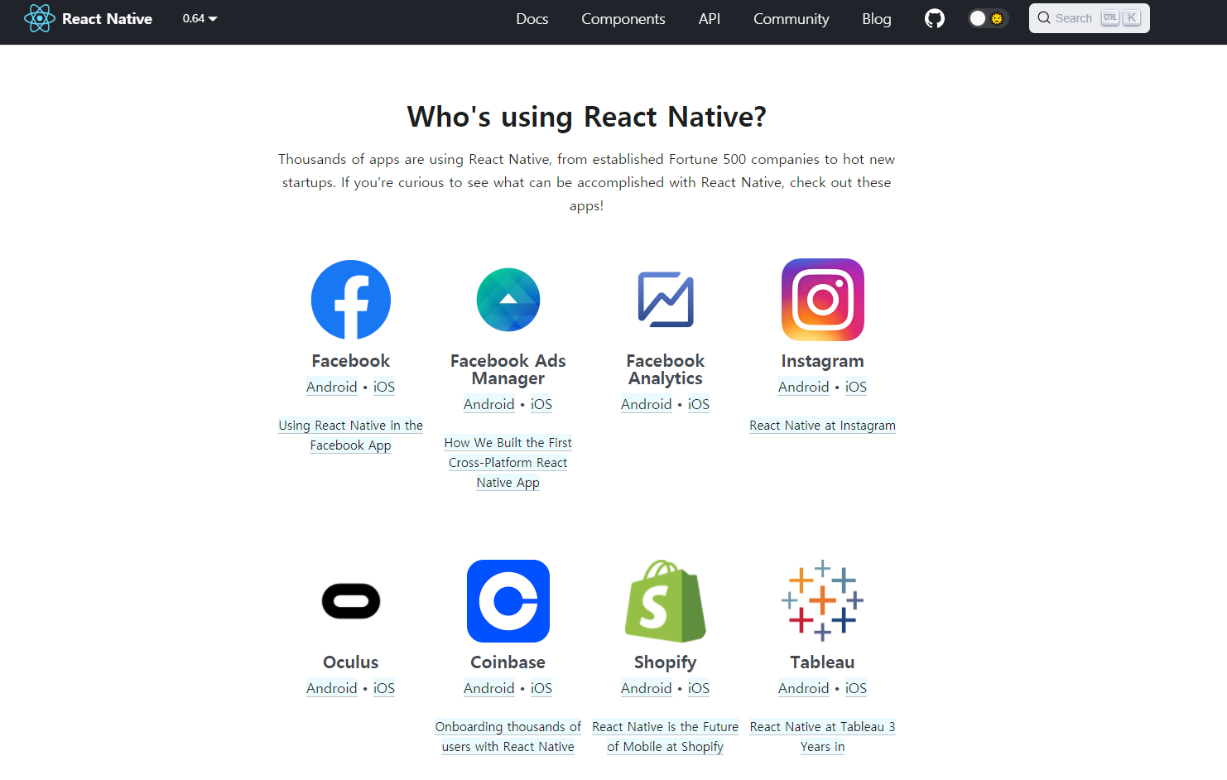The image size is (1227, 780).
Task: Click the 'Oculus' app title
Action: click(x=351, y=662)
